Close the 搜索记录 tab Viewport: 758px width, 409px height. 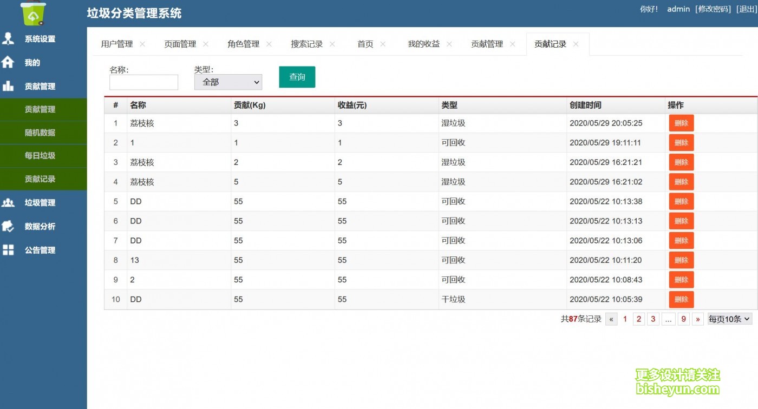(x=332, y=44)
